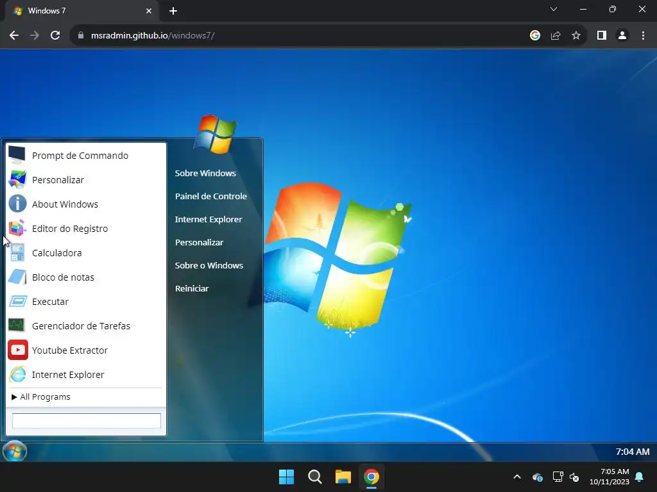Select Personalizar in the right pane
Image resolution: width=657 pixels, height=492 pixels.
pyautogui.click(x=199, y=242)
